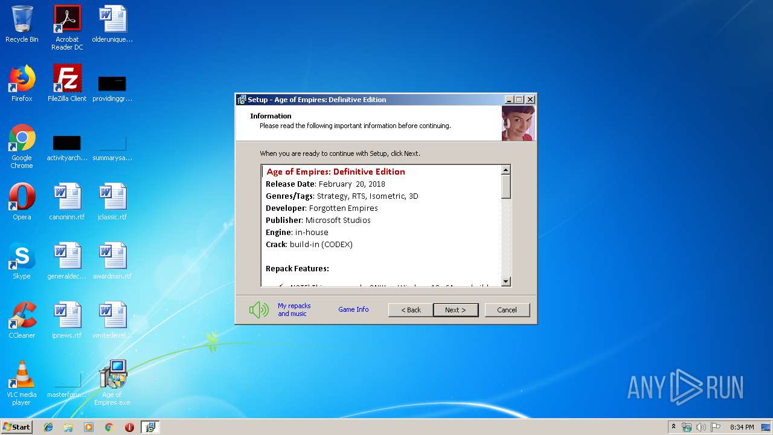Select the activityarch desktop file

(x=67, y=148)
